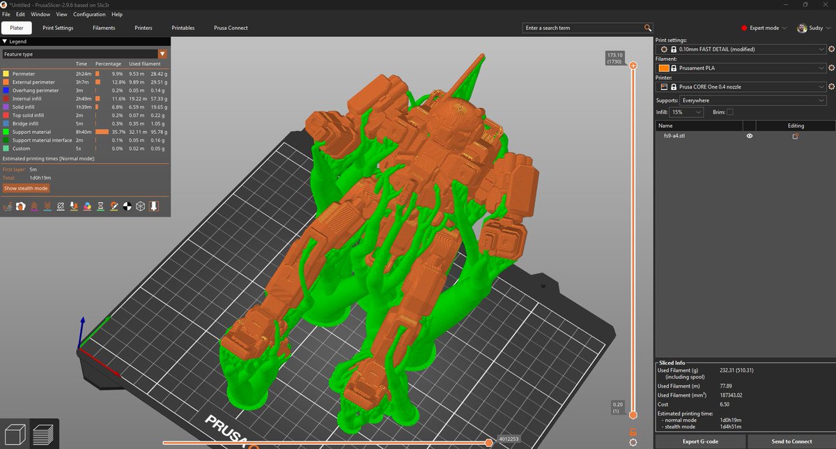Open Sudsy user account dropdown
The image size is (836, 449).
click(813, 28)
